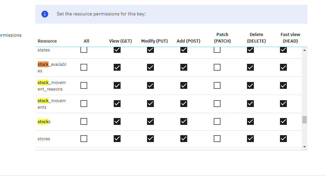Click the View (GET) column header
The height and width of the screenshot is (176, 326).
120,41
